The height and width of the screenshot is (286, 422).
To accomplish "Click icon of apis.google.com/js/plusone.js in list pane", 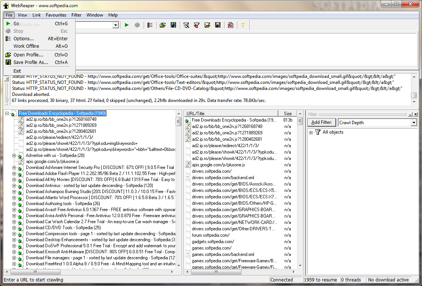I will point(188,164).
